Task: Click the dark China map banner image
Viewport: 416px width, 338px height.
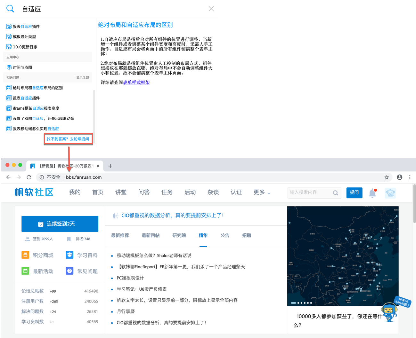Action: coord(343,256)
